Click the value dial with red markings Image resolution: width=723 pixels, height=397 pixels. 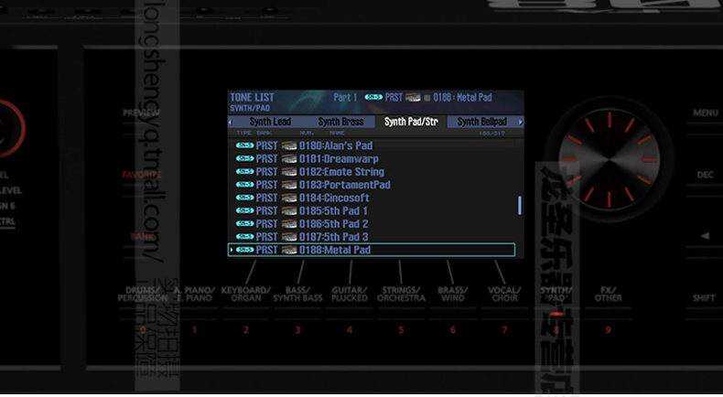[x=610, y=159]
